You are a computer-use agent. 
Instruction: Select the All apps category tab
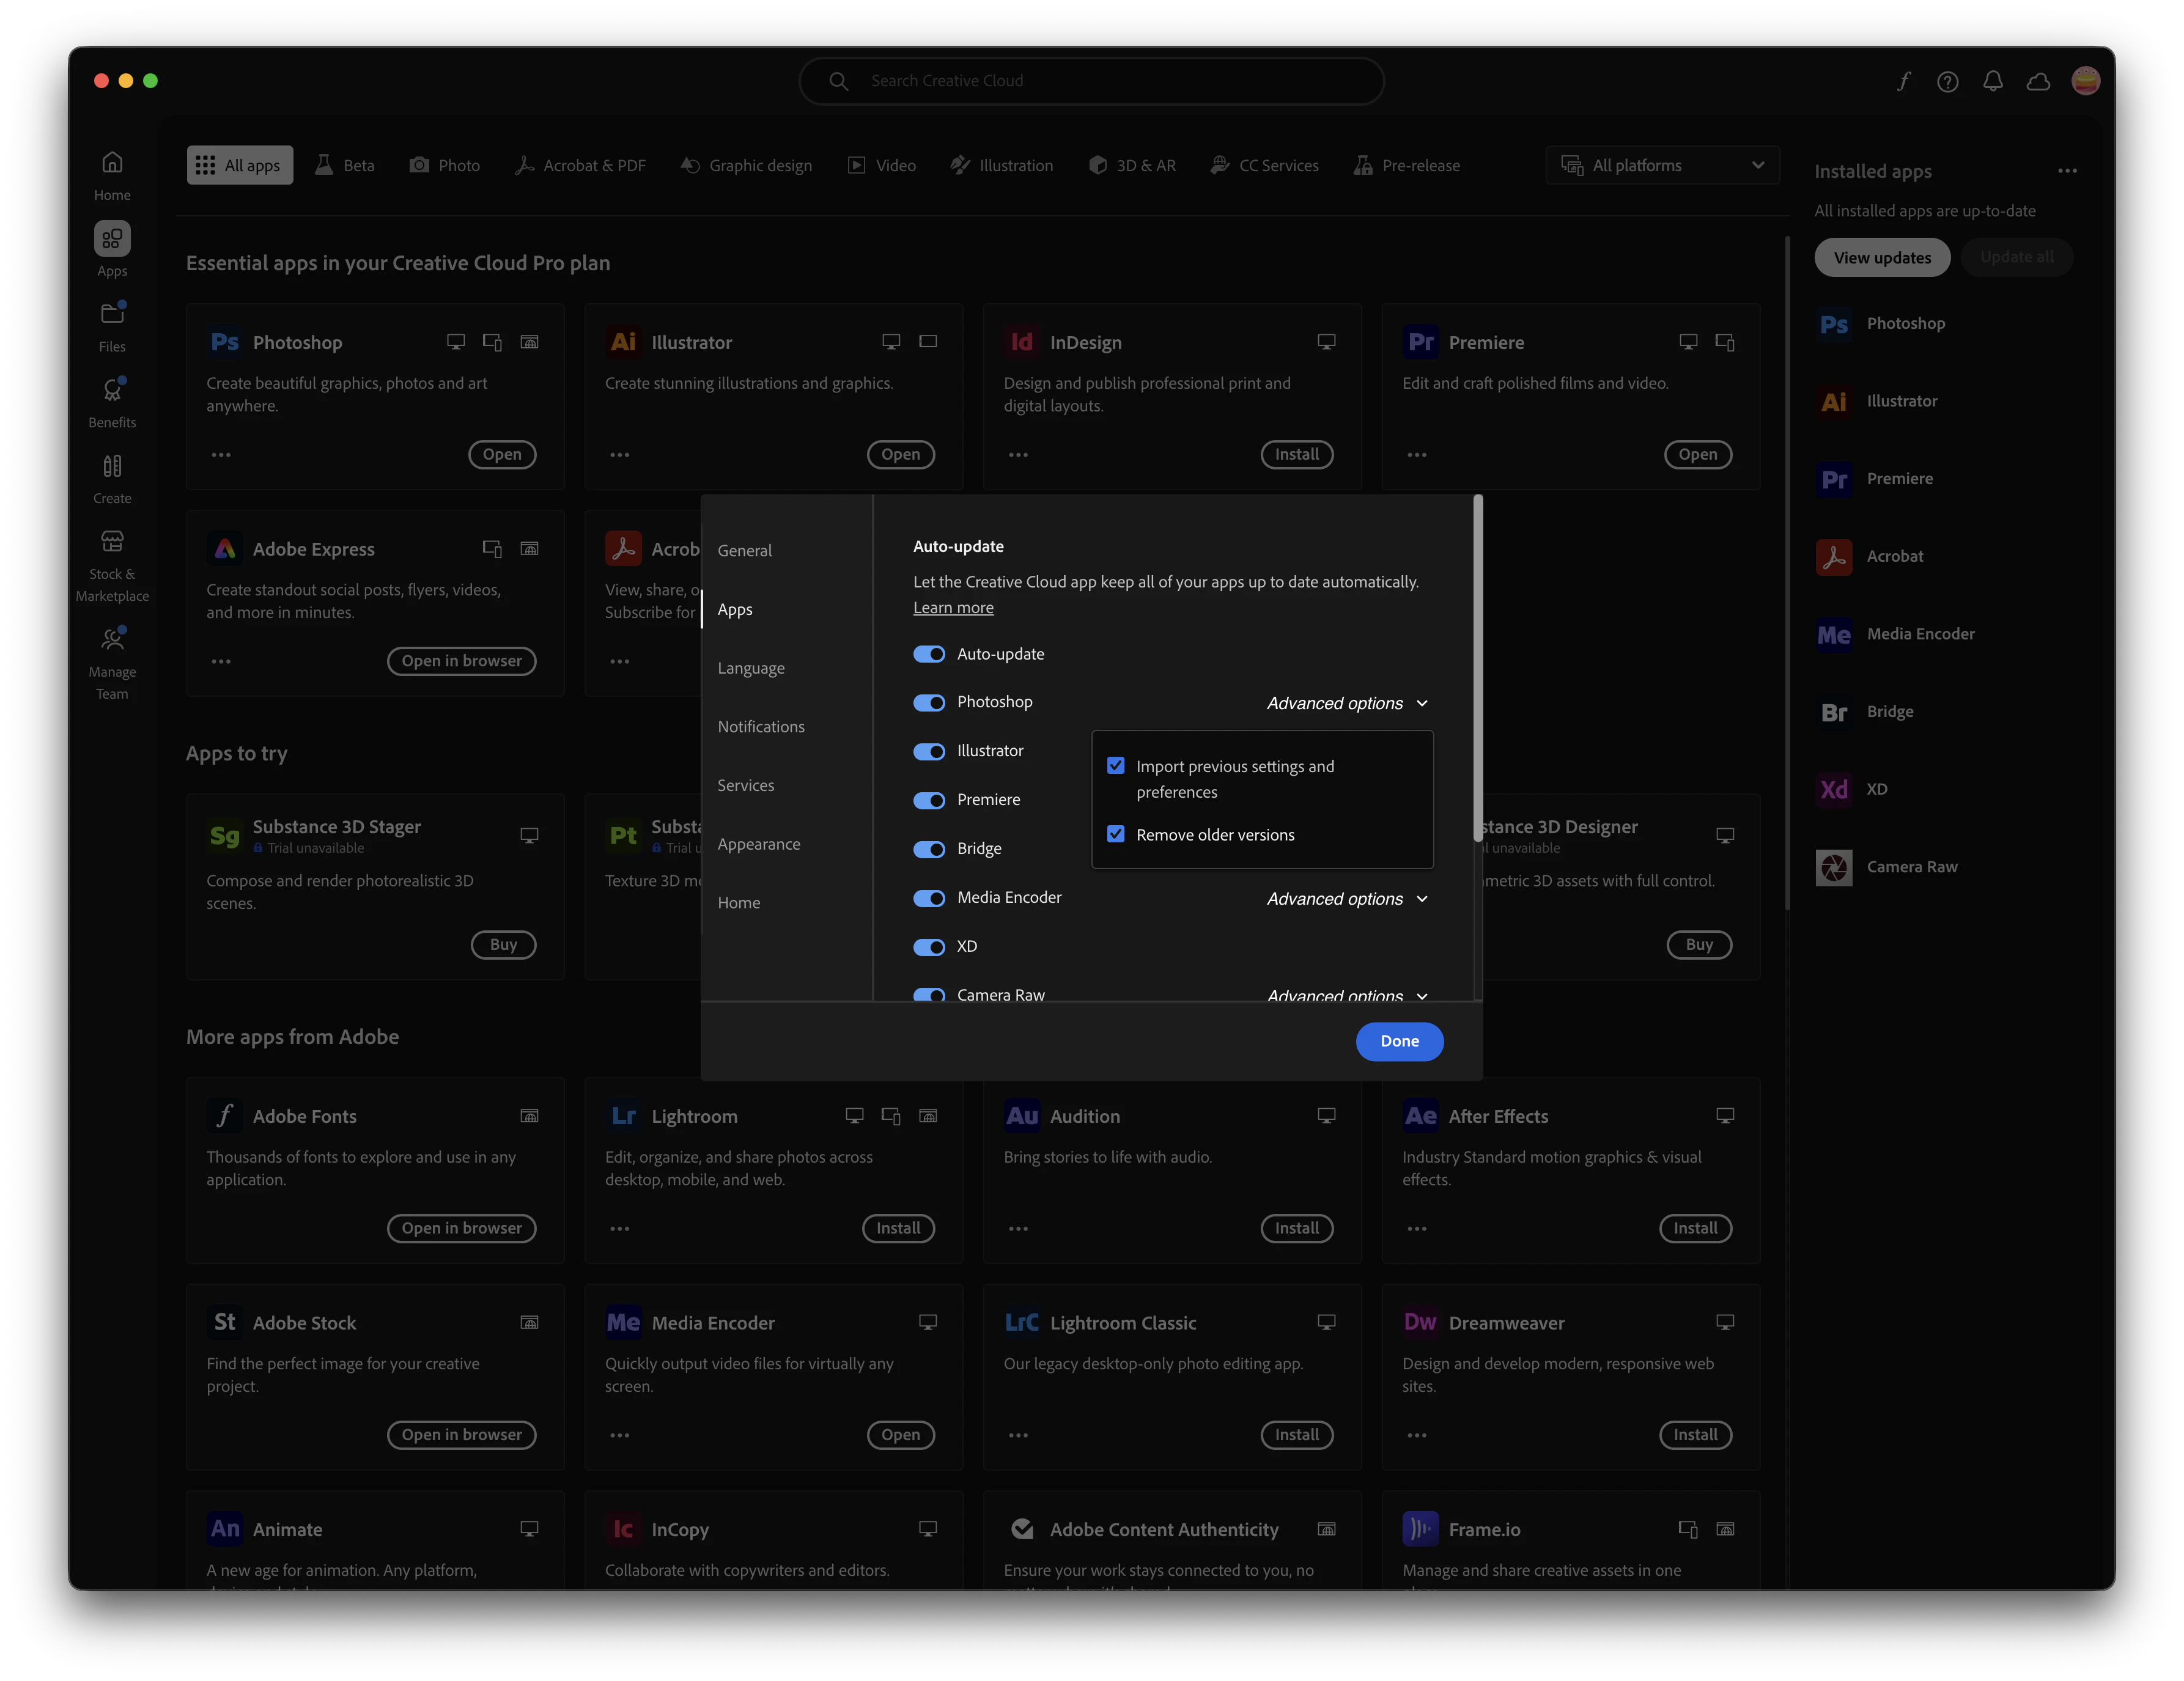pyautogui.click(x=240, y=165)
